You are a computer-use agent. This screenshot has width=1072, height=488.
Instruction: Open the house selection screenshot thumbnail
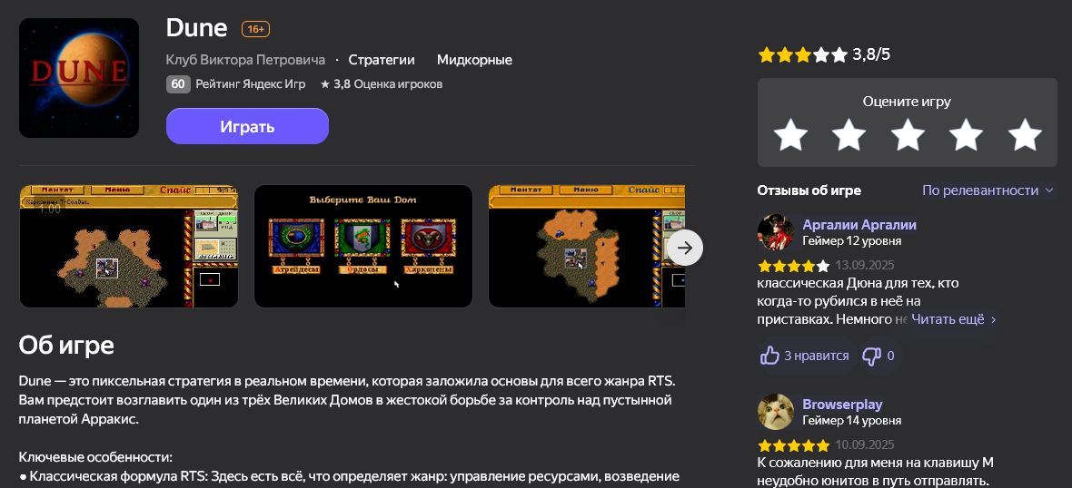363,247
